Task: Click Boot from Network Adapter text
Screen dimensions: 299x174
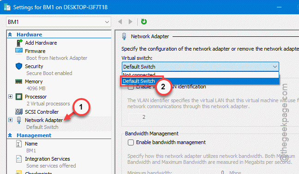Action: click(57, 58)
